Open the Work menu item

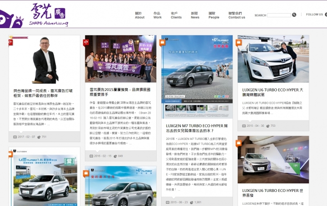click(157, 15)
